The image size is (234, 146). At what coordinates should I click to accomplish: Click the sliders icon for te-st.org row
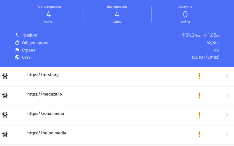coord(5,76)
